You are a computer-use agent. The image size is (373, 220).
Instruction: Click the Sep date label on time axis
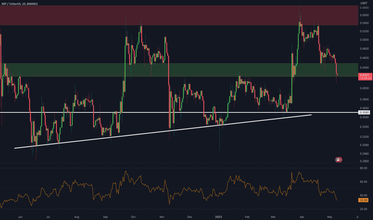pos(105,217)
